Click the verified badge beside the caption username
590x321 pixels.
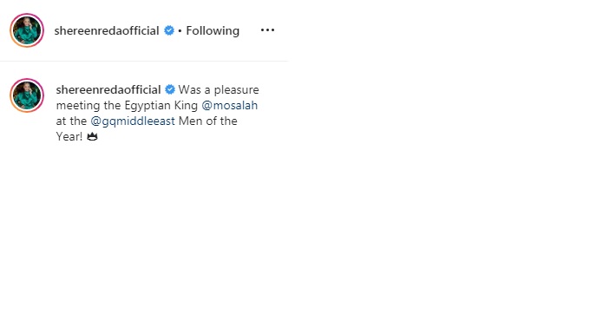point(170,89)
